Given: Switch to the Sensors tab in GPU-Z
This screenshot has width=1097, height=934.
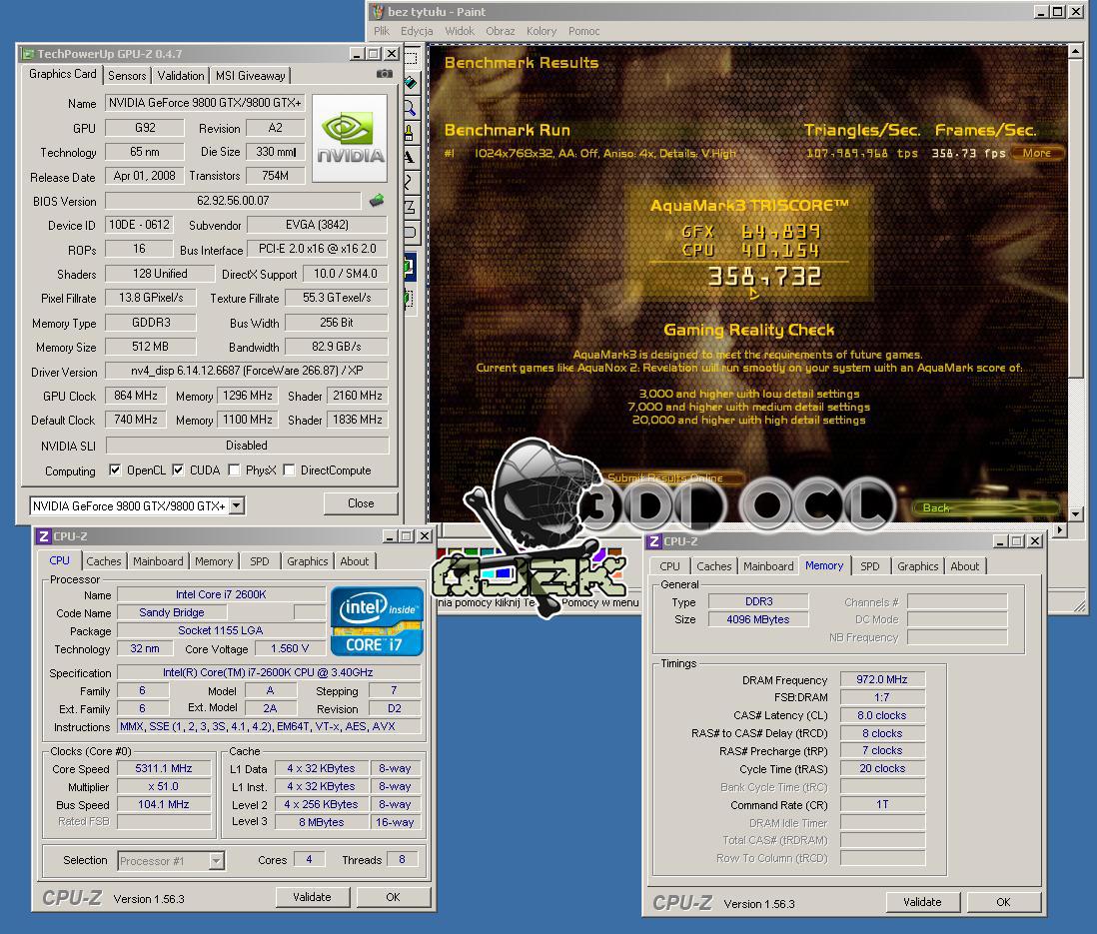Looking at the screenshot, I should [x=127, y=76].
